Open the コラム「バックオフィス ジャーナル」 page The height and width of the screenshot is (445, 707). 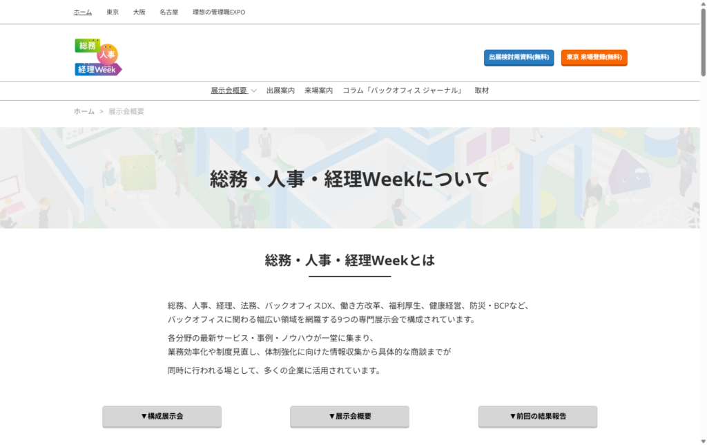(403, 91)
